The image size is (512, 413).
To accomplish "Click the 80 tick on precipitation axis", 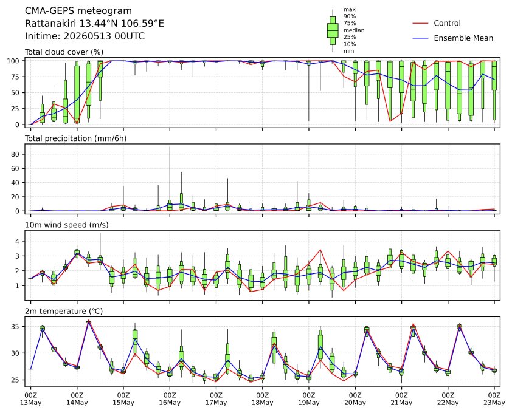I will (15, 154).
